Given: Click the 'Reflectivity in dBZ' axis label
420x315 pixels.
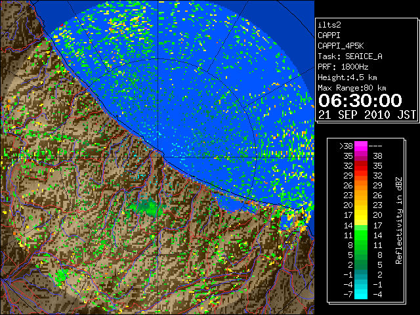Looking at the screenshot, I should pos(399,220).
